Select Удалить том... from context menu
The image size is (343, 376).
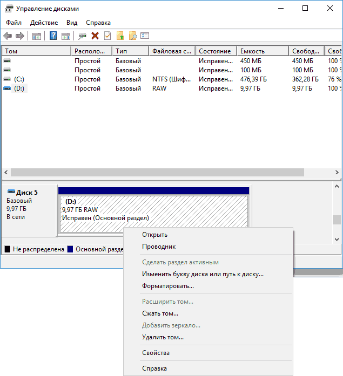click(x=163, y=337)
